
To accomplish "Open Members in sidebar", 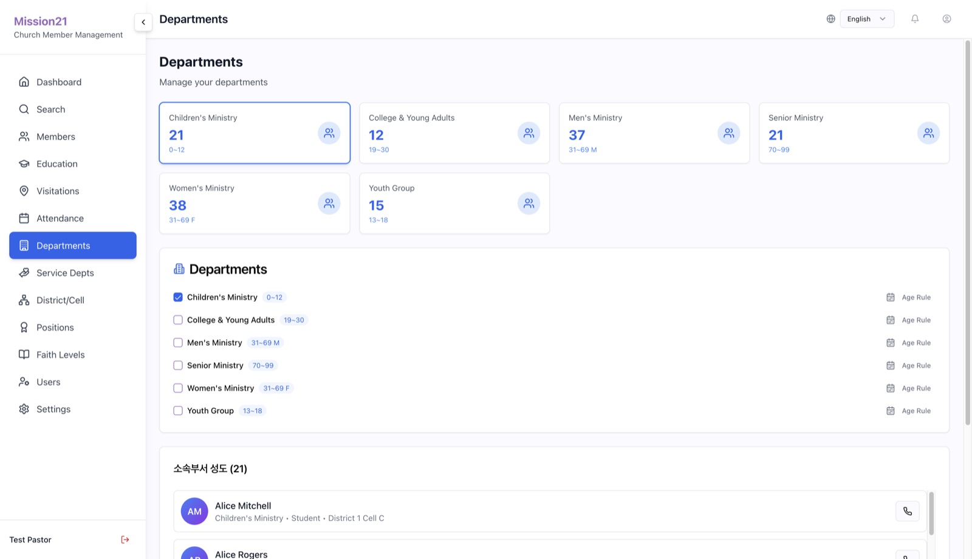I will 73,137.
